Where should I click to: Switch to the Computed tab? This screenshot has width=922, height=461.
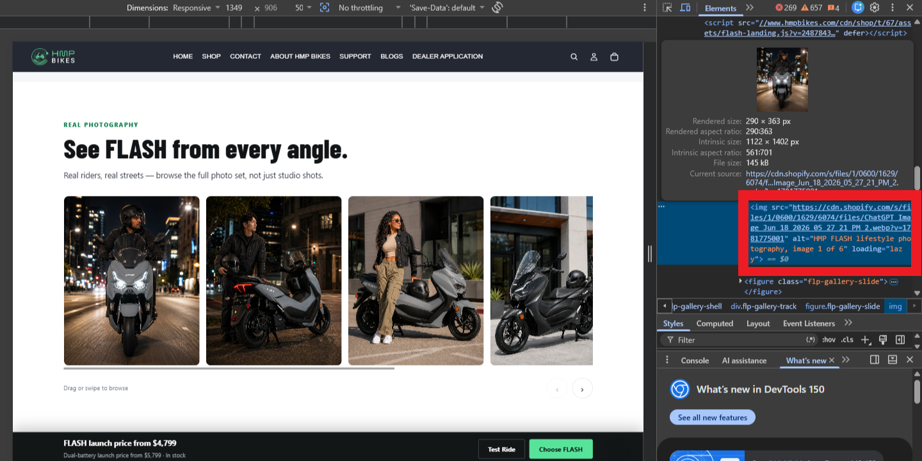tap(715, 323)
